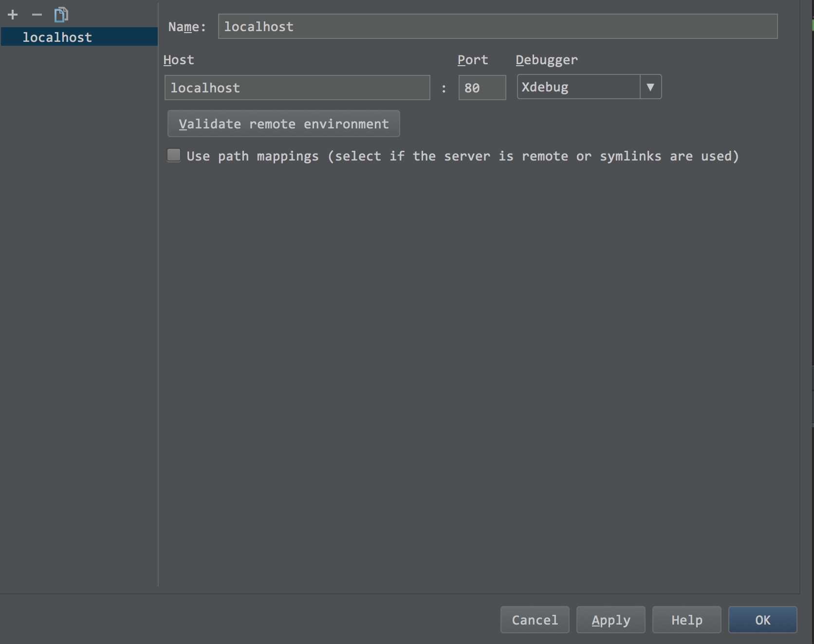Click into the Host input field
The height and width of the screenshot is (644, 814).
pyautogui.click(x=297, y=88)
